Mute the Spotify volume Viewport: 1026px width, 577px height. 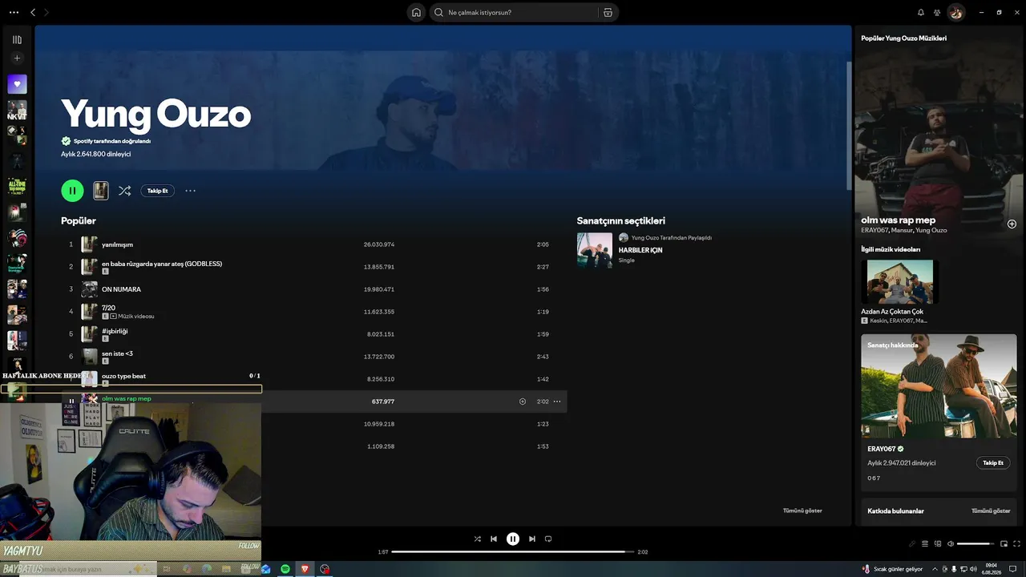pyautogui.click(x=951, y=544)
